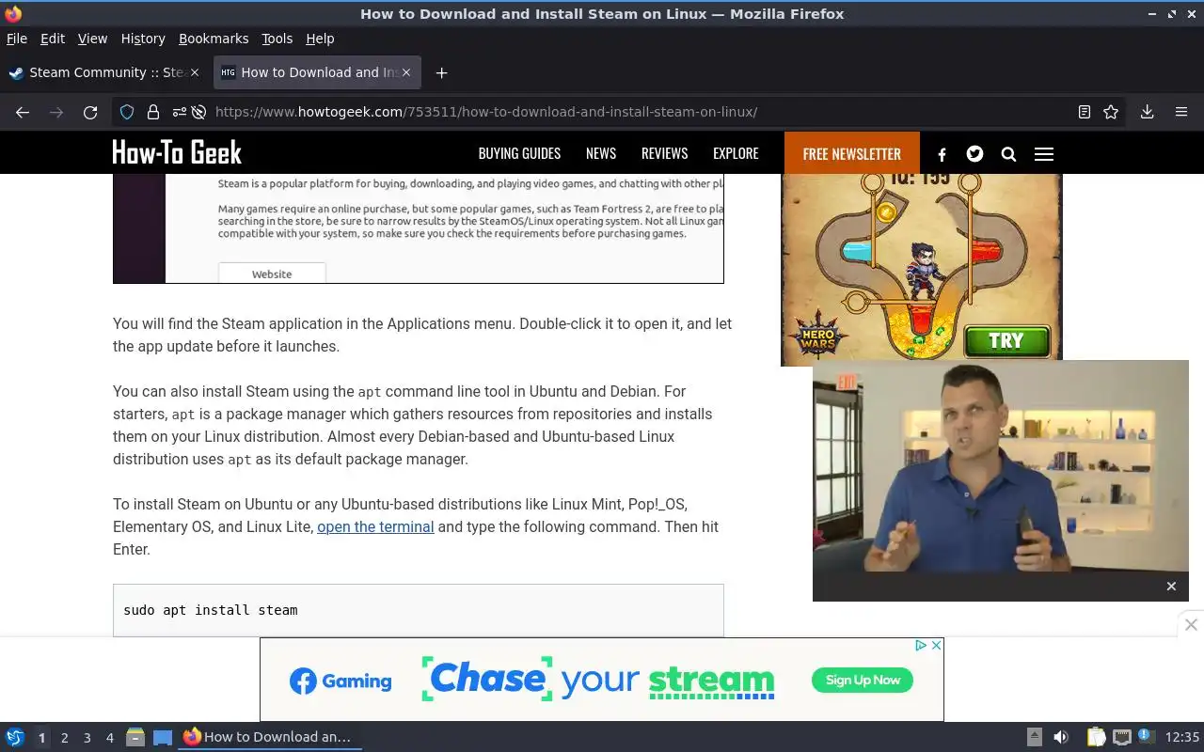The width and height of the screenshot is (1204, 752).
Task: Open the Firefox application menu
Action: coord(1181,112)
